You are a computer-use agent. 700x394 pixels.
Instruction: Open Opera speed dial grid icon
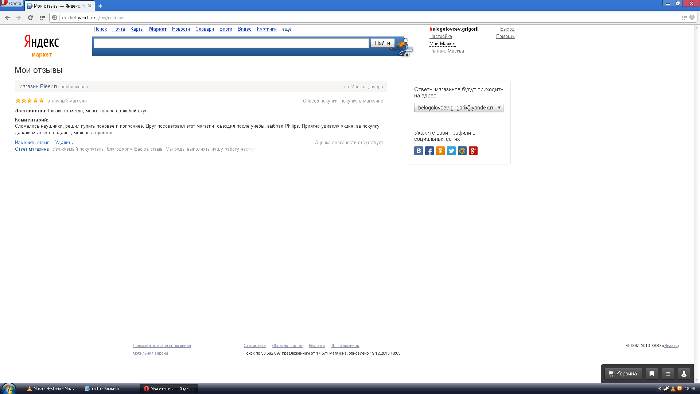(42, 18)
